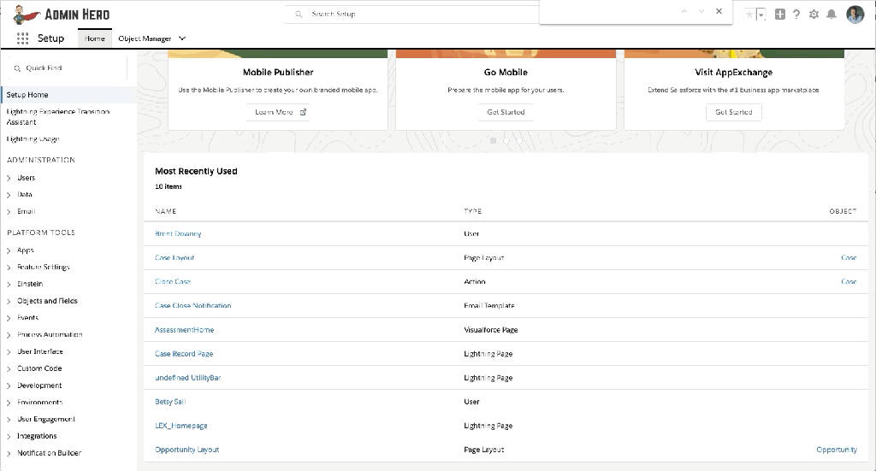
Task: Select the second carousel indicator dot
Action: (x=506, y=140)
